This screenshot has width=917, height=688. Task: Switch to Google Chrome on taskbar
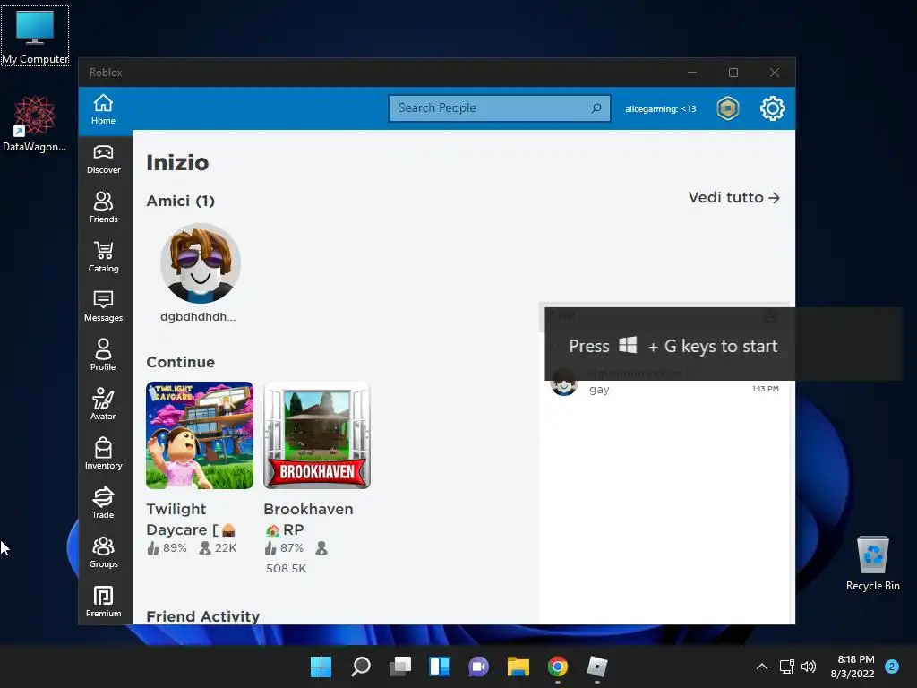tap(558, 666)
